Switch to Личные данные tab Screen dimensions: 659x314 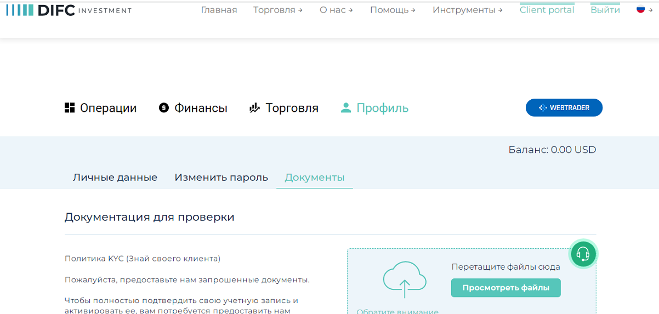click(x=115, y=178)
